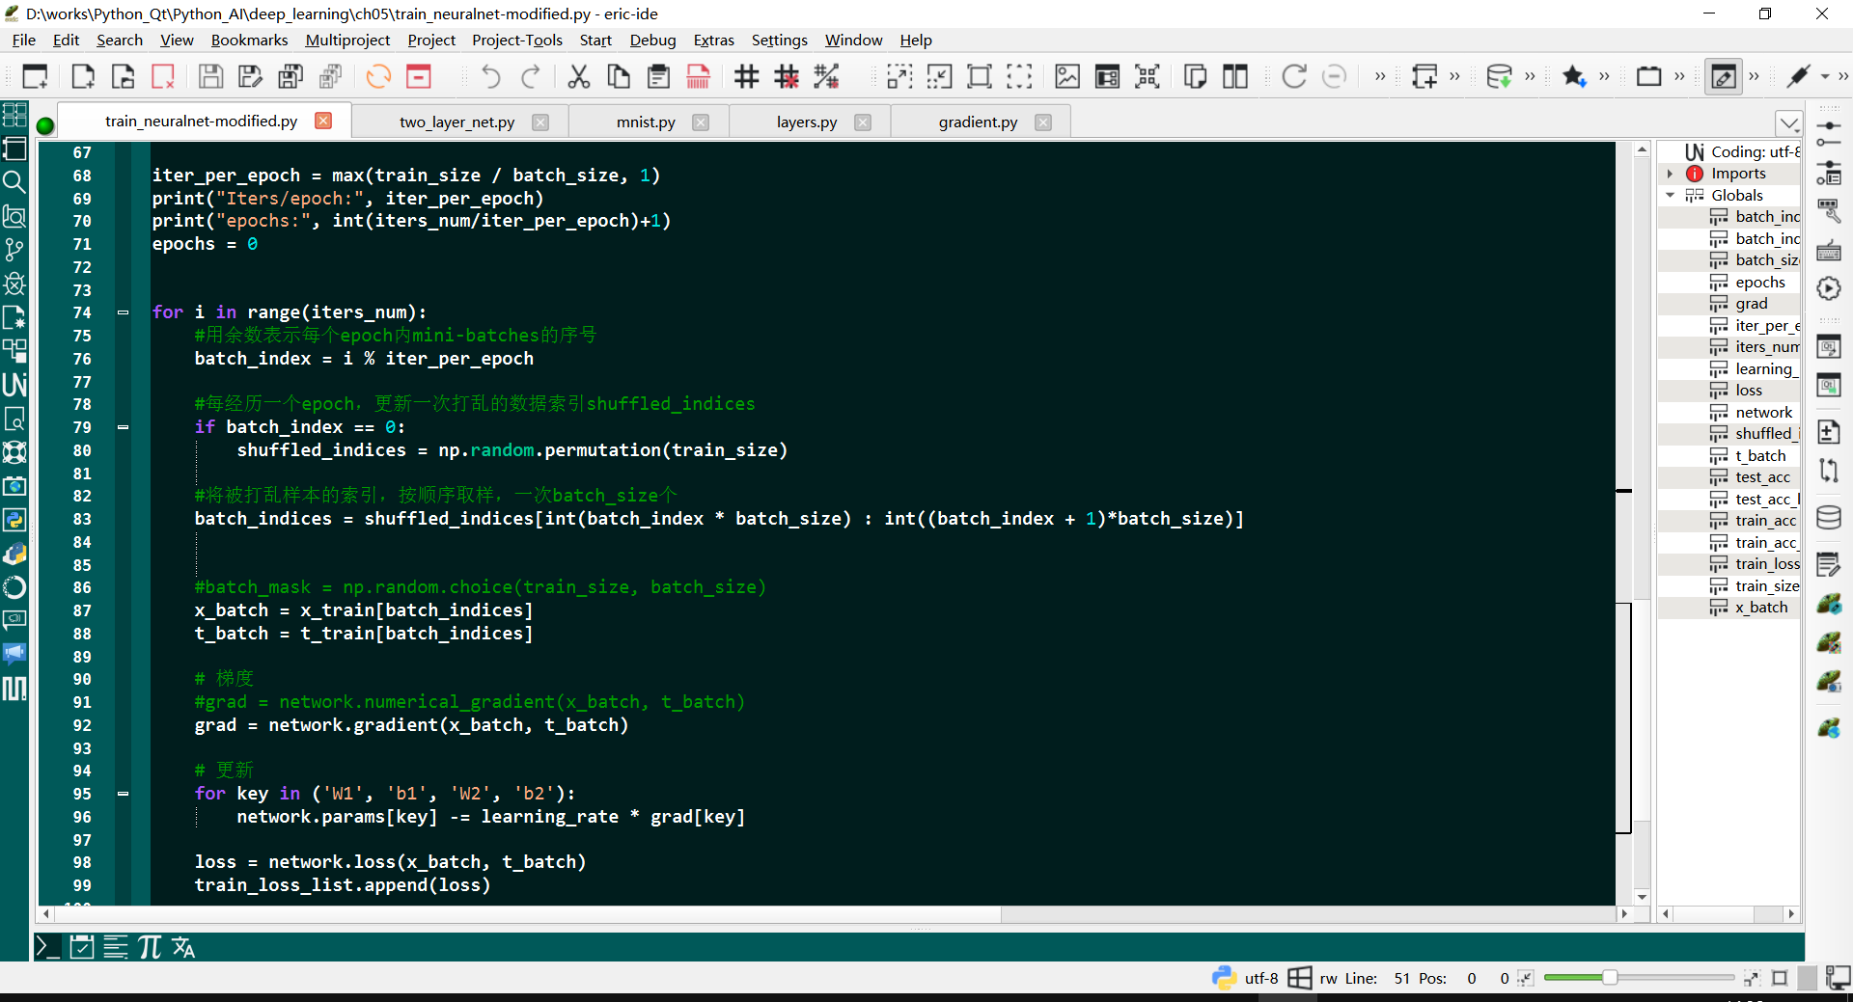1853x1002 pixels.
Task: Open the Python icon in the left sidebar
Action: tap(14, 520)
